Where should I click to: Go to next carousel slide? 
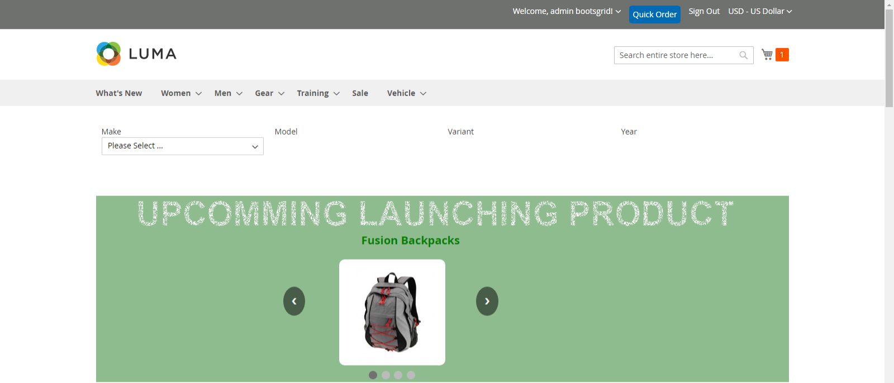(487, 301)
